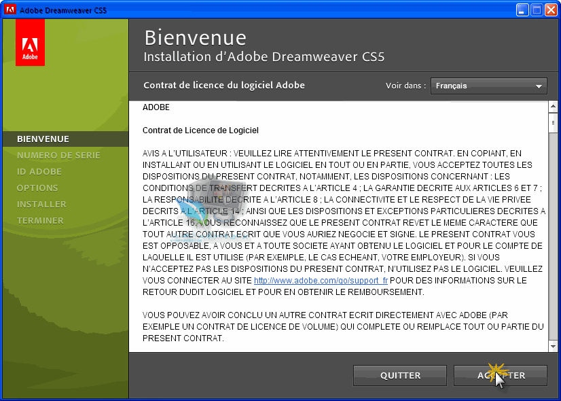561x401 pixels.
Task: Open the adobe.com/go/support_fr link
Action: pyautogui.click(x=321, y=280)
